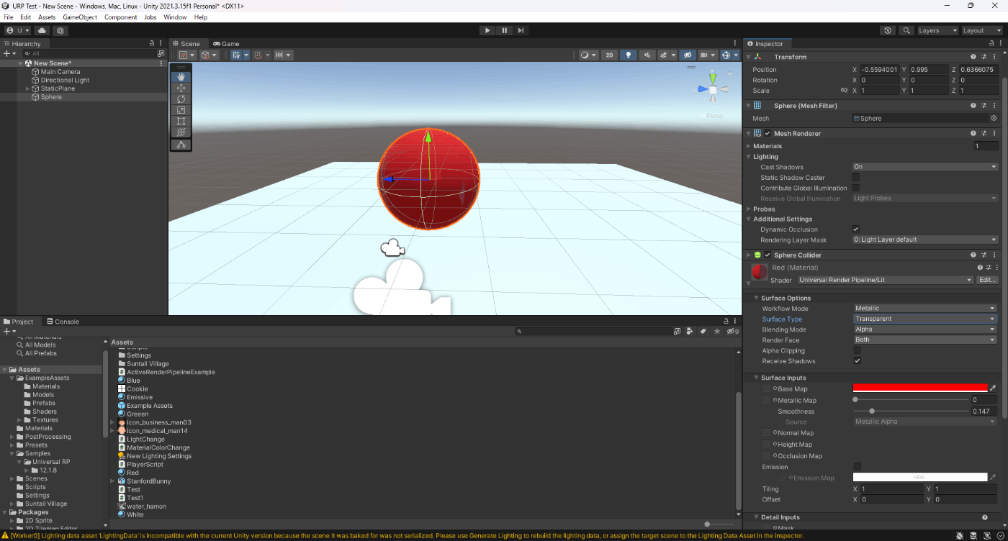The height and width of the screenshot is (541, 1008).
Task: Open the Rendering Layer Mask dropdown
Action: point(925,240)
